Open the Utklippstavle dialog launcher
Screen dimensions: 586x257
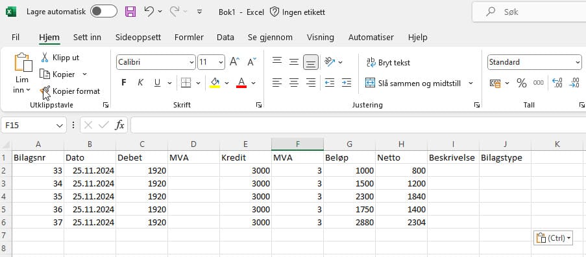106,105
